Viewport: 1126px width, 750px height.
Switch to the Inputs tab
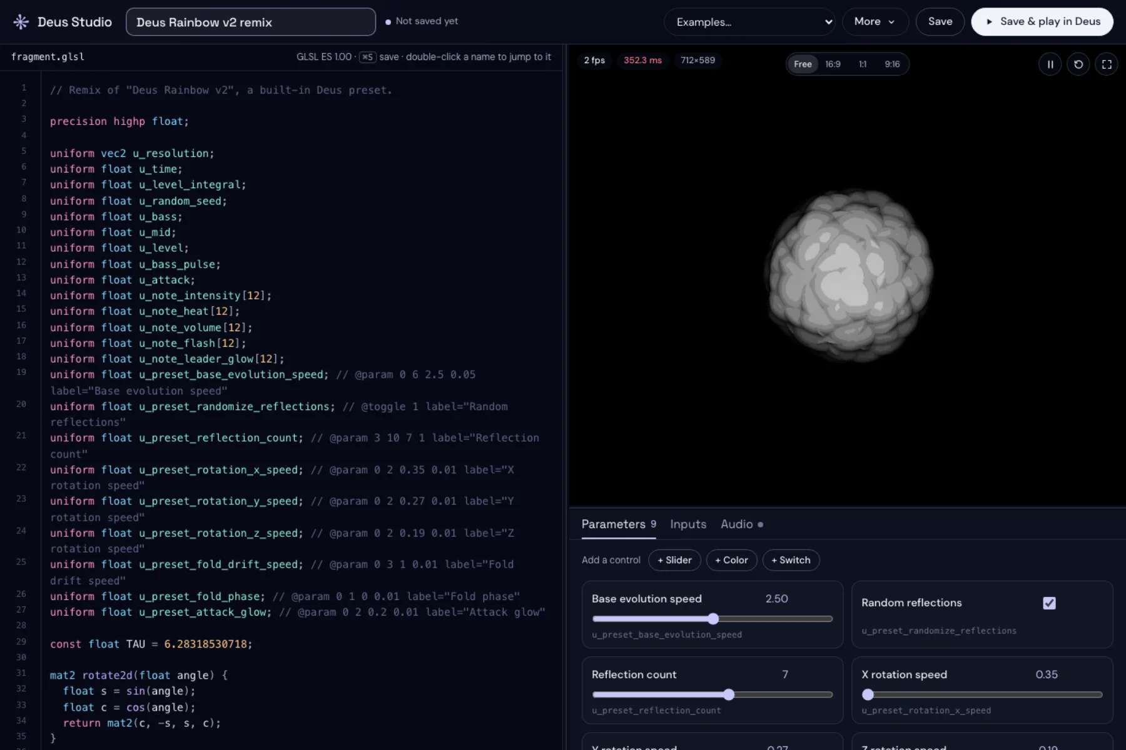(x=688, y=524)
